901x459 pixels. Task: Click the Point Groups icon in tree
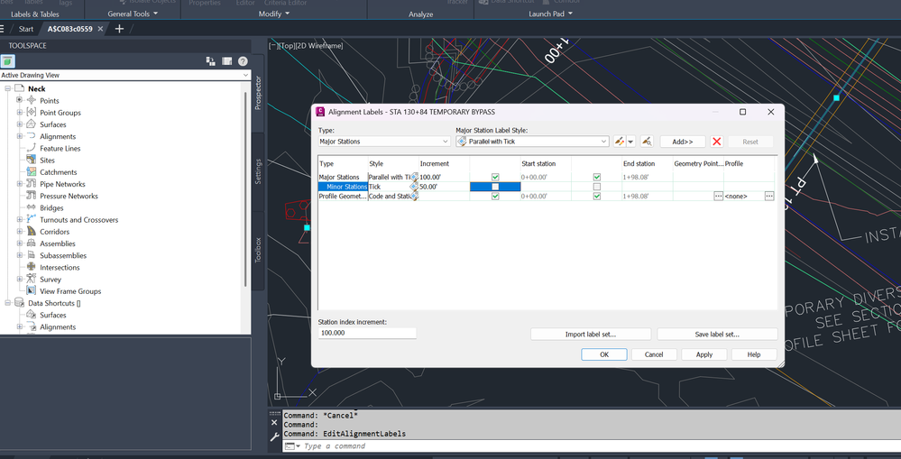pyautogui.click(x=32, y=113)
